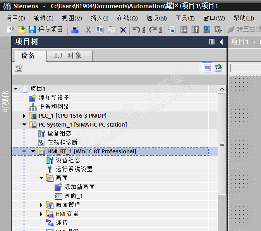Open 添加新设备 to add a device
Viewport: 261px width, 231px height.
(x=54, y=97)
